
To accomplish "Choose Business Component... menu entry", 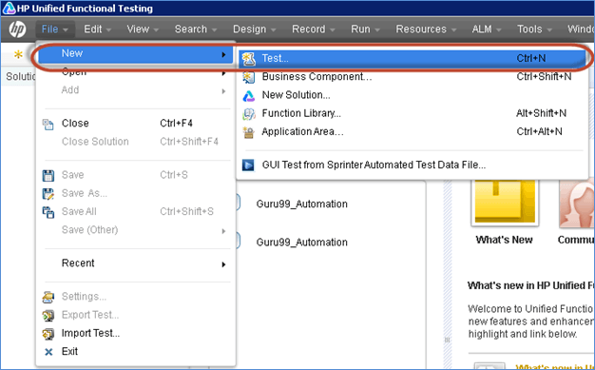I will coord(413,77).
